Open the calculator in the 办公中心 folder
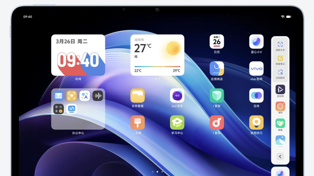The width and height of the screenshot is (314, 176). pos(58,109)
